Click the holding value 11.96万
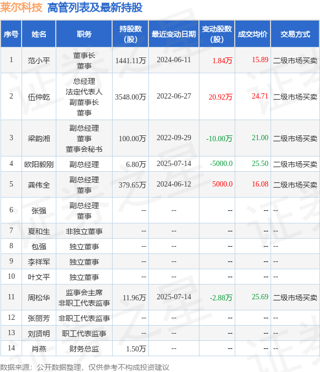Viewport: 320px width, 372px height. pos(134,298)
